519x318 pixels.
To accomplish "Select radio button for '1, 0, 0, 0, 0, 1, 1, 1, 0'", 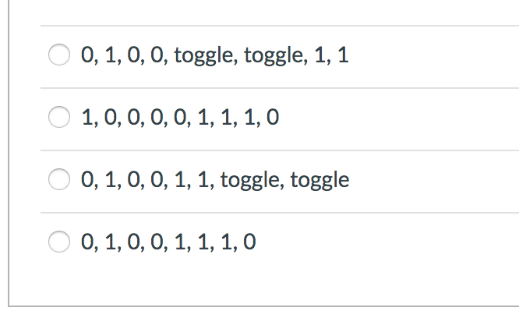I will (x=60, y=118).
